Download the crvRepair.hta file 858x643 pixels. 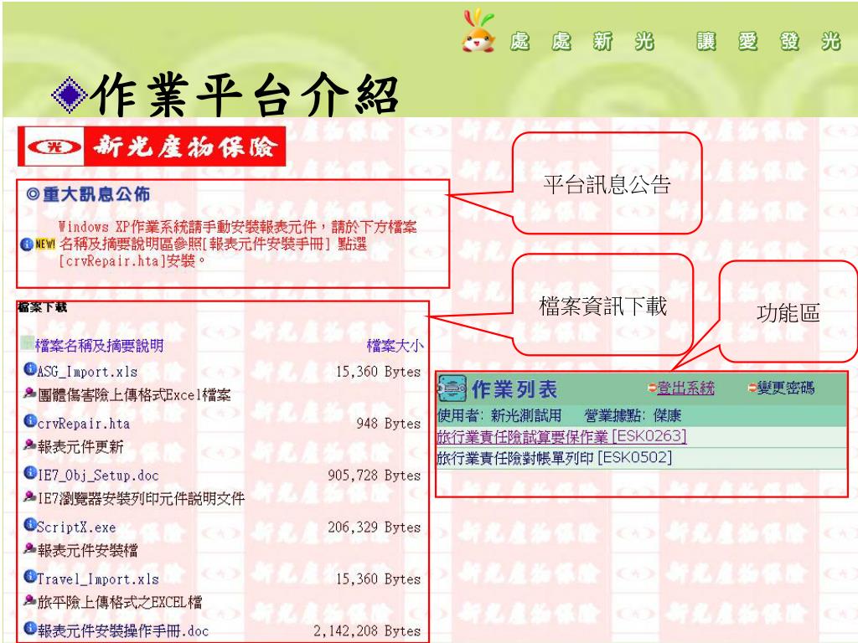(84, 424)
